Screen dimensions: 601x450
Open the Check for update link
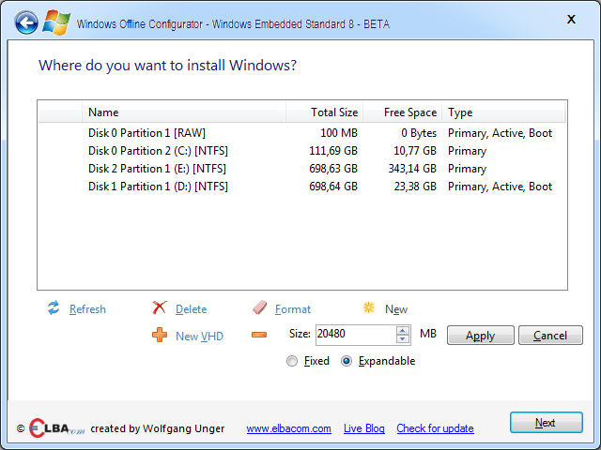pos(435,428)
